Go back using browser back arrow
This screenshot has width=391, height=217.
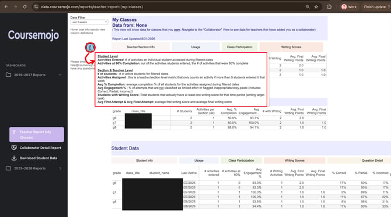pos(6,7)
